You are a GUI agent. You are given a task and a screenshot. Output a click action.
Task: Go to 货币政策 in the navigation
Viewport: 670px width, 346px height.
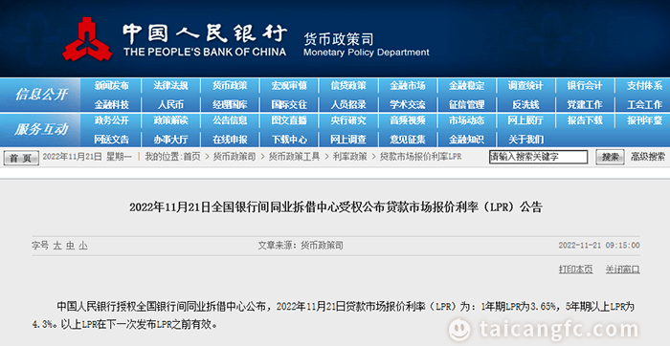(x=230, y=86)
